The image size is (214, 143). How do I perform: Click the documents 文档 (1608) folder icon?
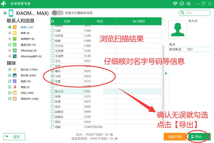click(15, 93)
